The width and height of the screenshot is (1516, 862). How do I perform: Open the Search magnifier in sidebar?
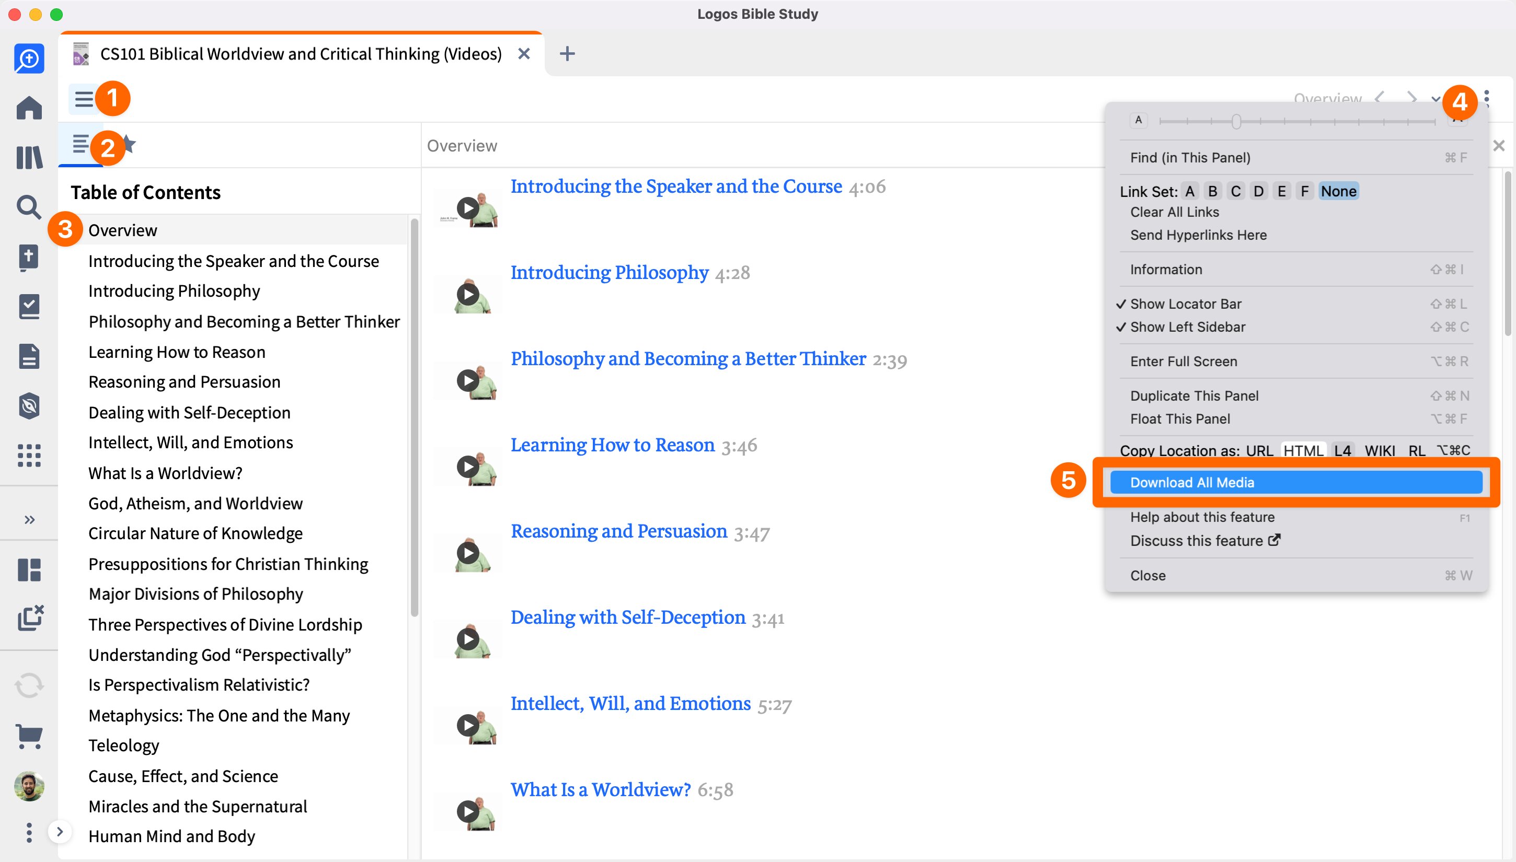click(29, 207)
